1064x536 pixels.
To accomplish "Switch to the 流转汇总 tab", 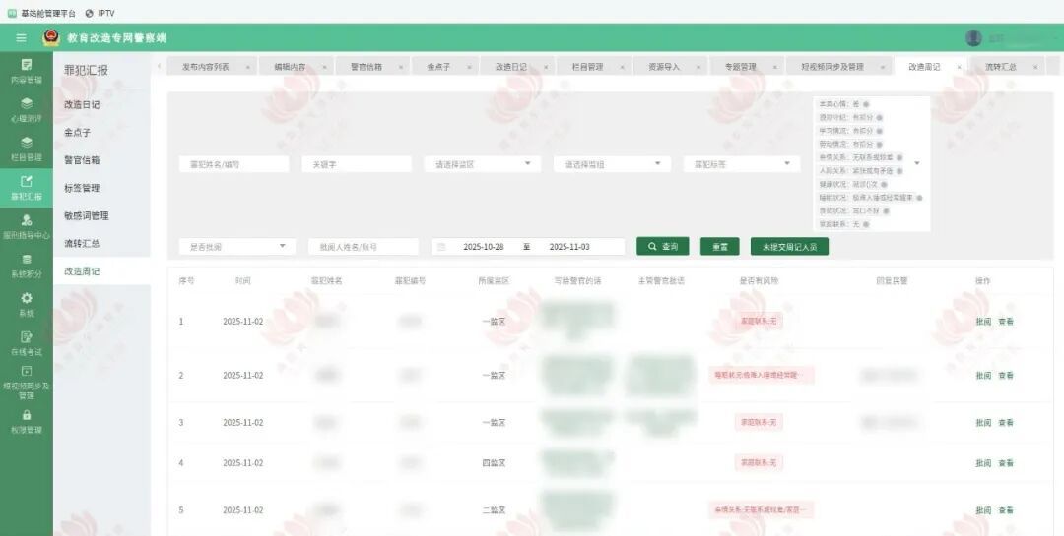I will (x=1001, y=67).
